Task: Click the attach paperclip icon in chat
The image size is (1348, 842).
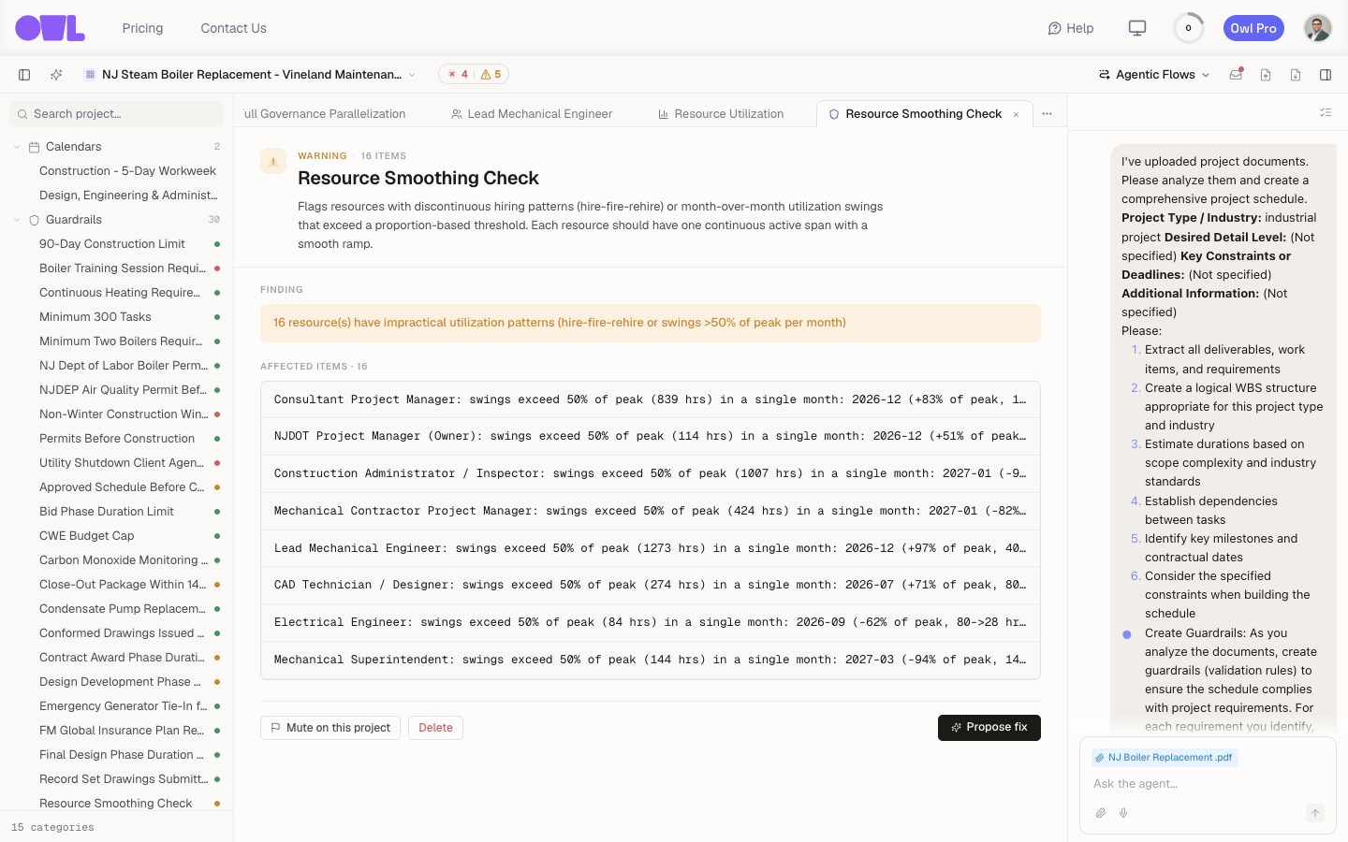Action: point(1101,813)
